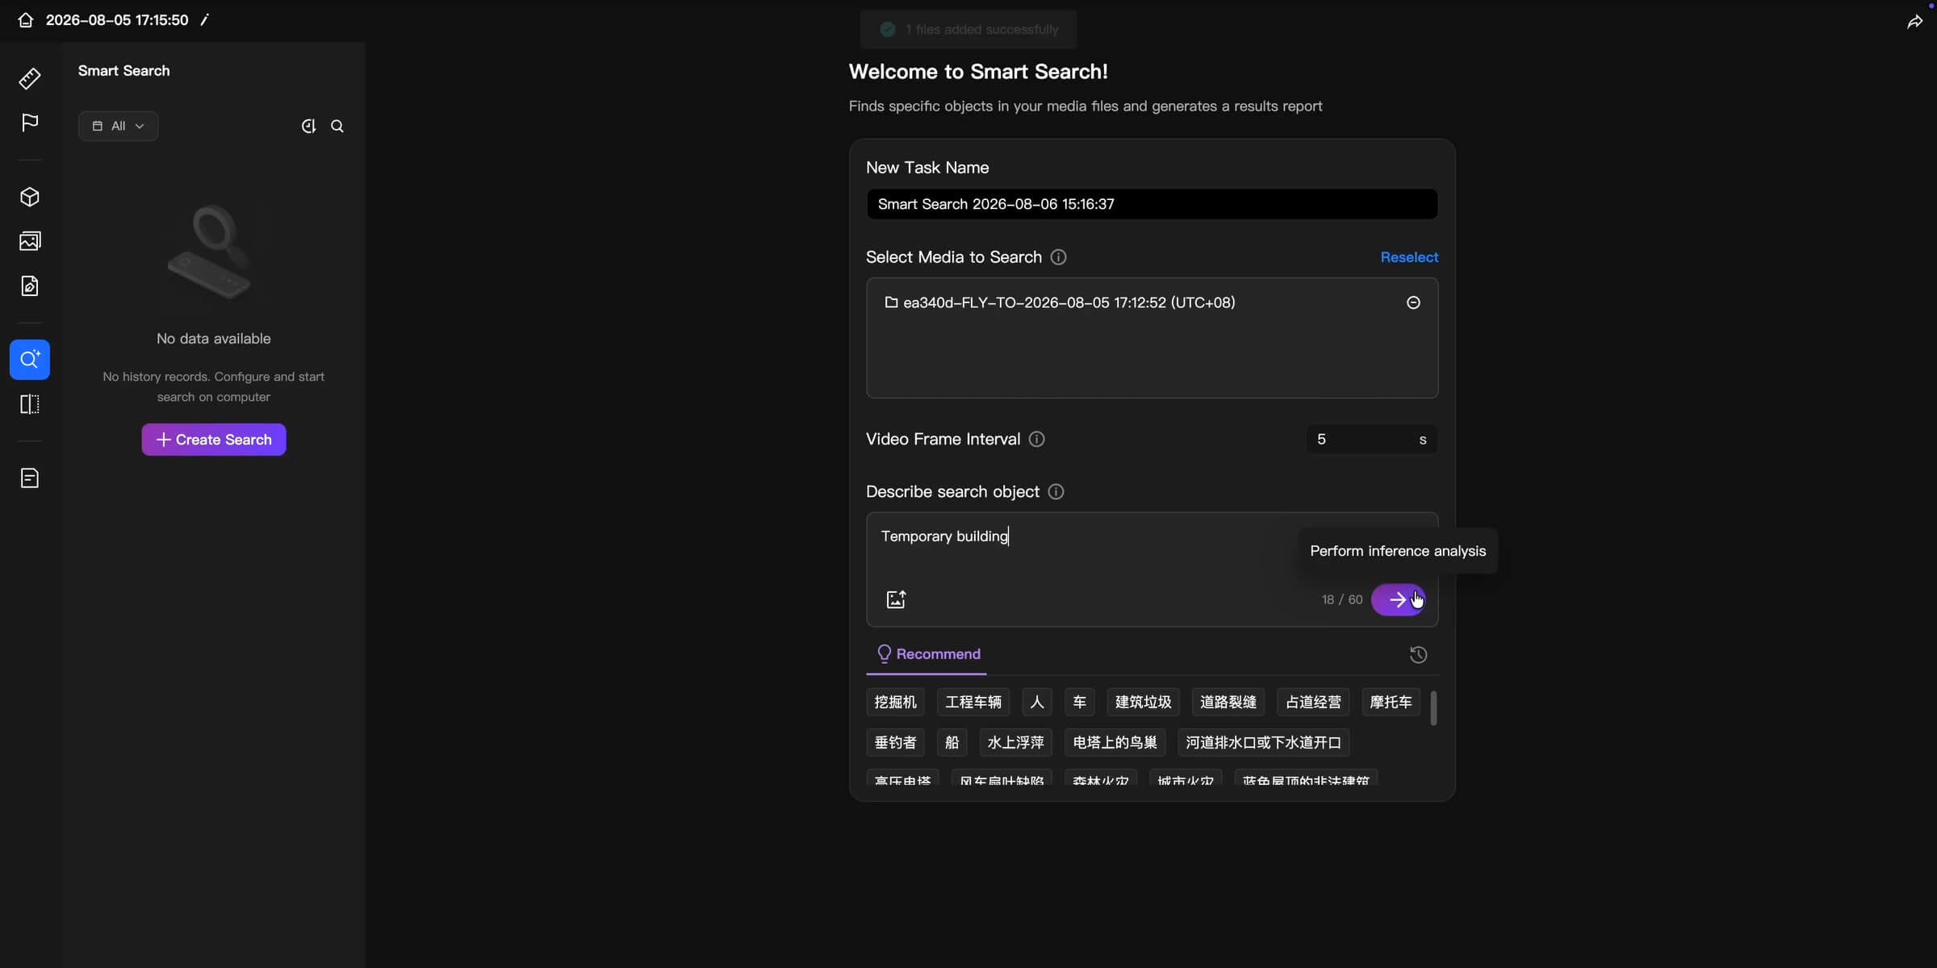Show info for Video Frame Interval
The width and height of the screenshot is (1937, 968).
pyautogui.click(x=1037, y=440)
